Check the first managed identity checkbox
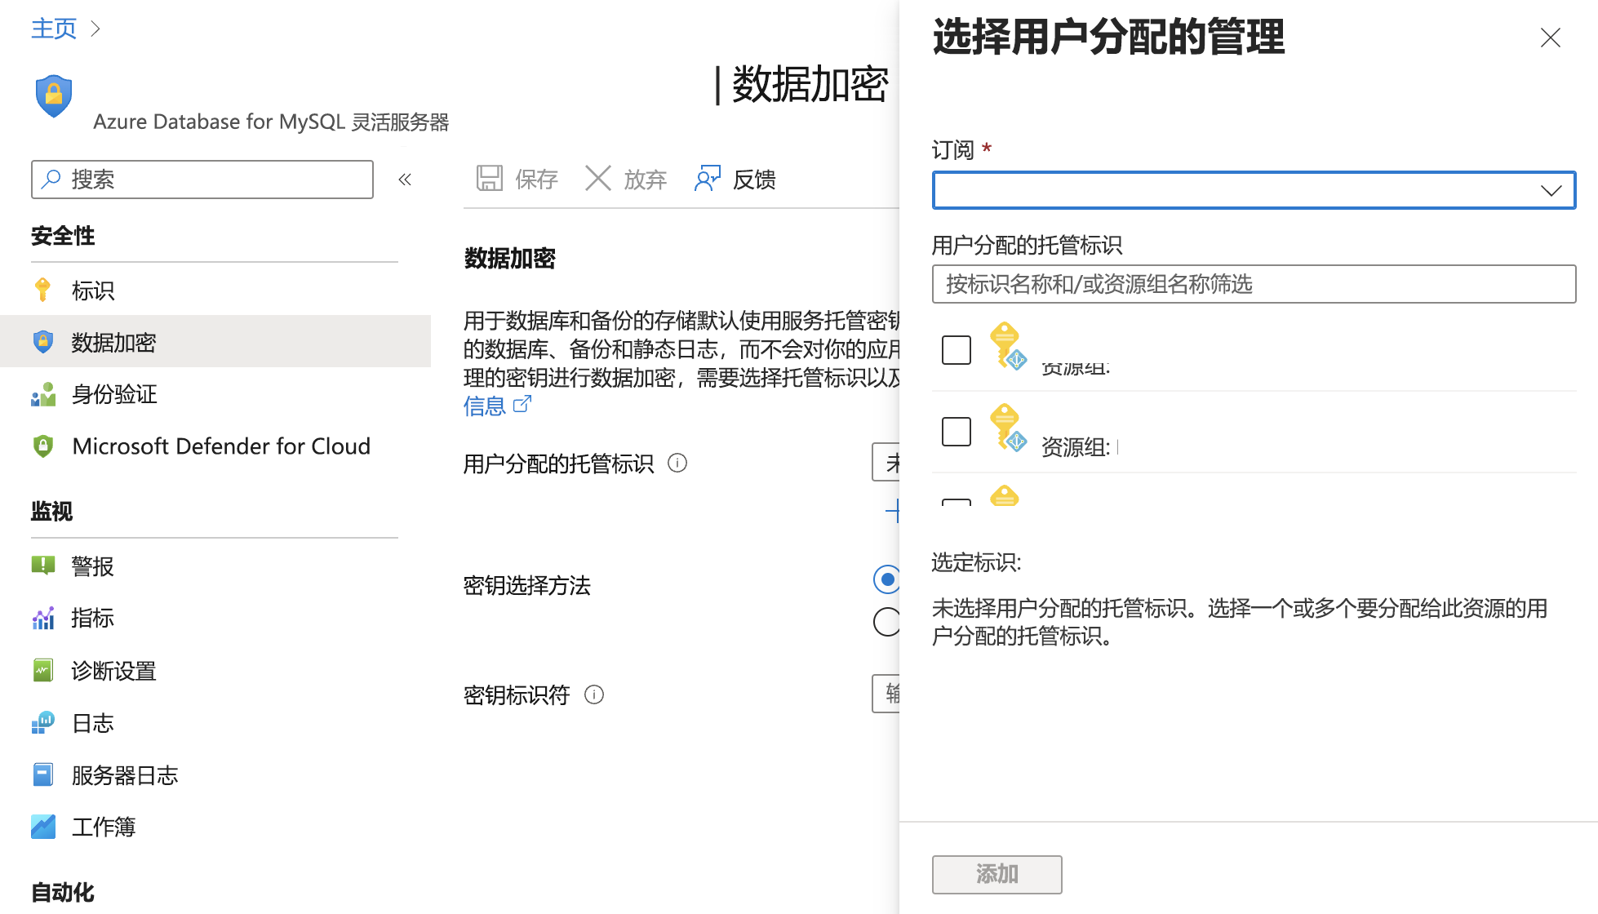Viewport: 1598px width, 914px height. [x=956, y=349]
